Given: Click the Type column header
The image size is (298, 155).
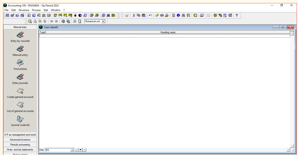Looking at the screenshot, I should coord(43,32).
